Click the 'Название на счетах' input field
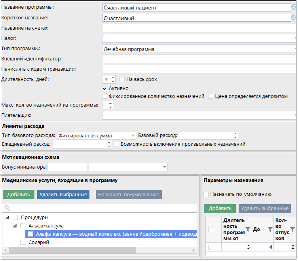This screenshot has width=298, height=261. (x=198, y=28)
